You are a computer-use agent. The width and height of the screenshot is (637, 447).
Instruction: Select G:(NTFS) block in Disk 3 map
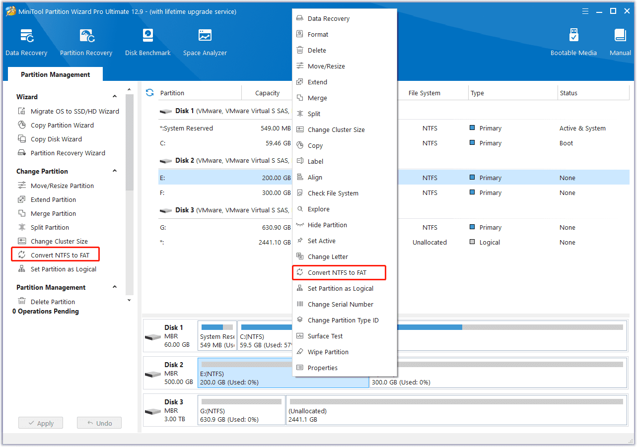point(241,410)
